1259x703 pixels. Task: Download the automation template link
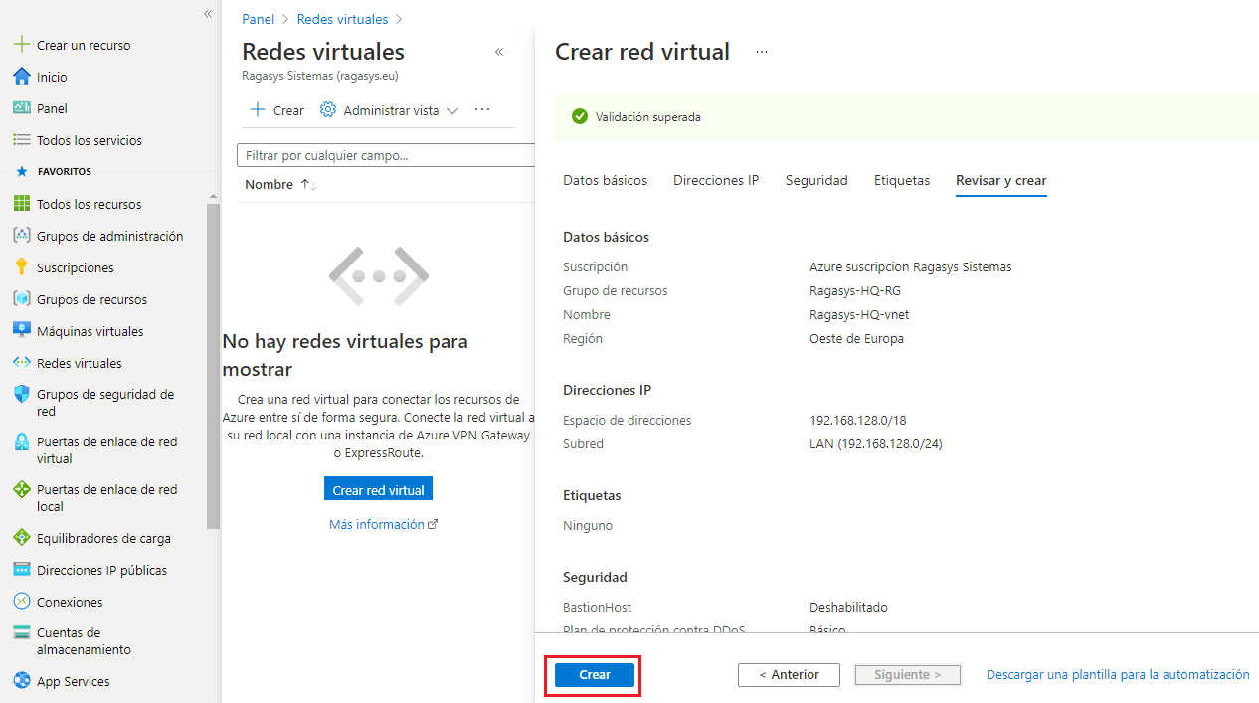pos(1118,674)
